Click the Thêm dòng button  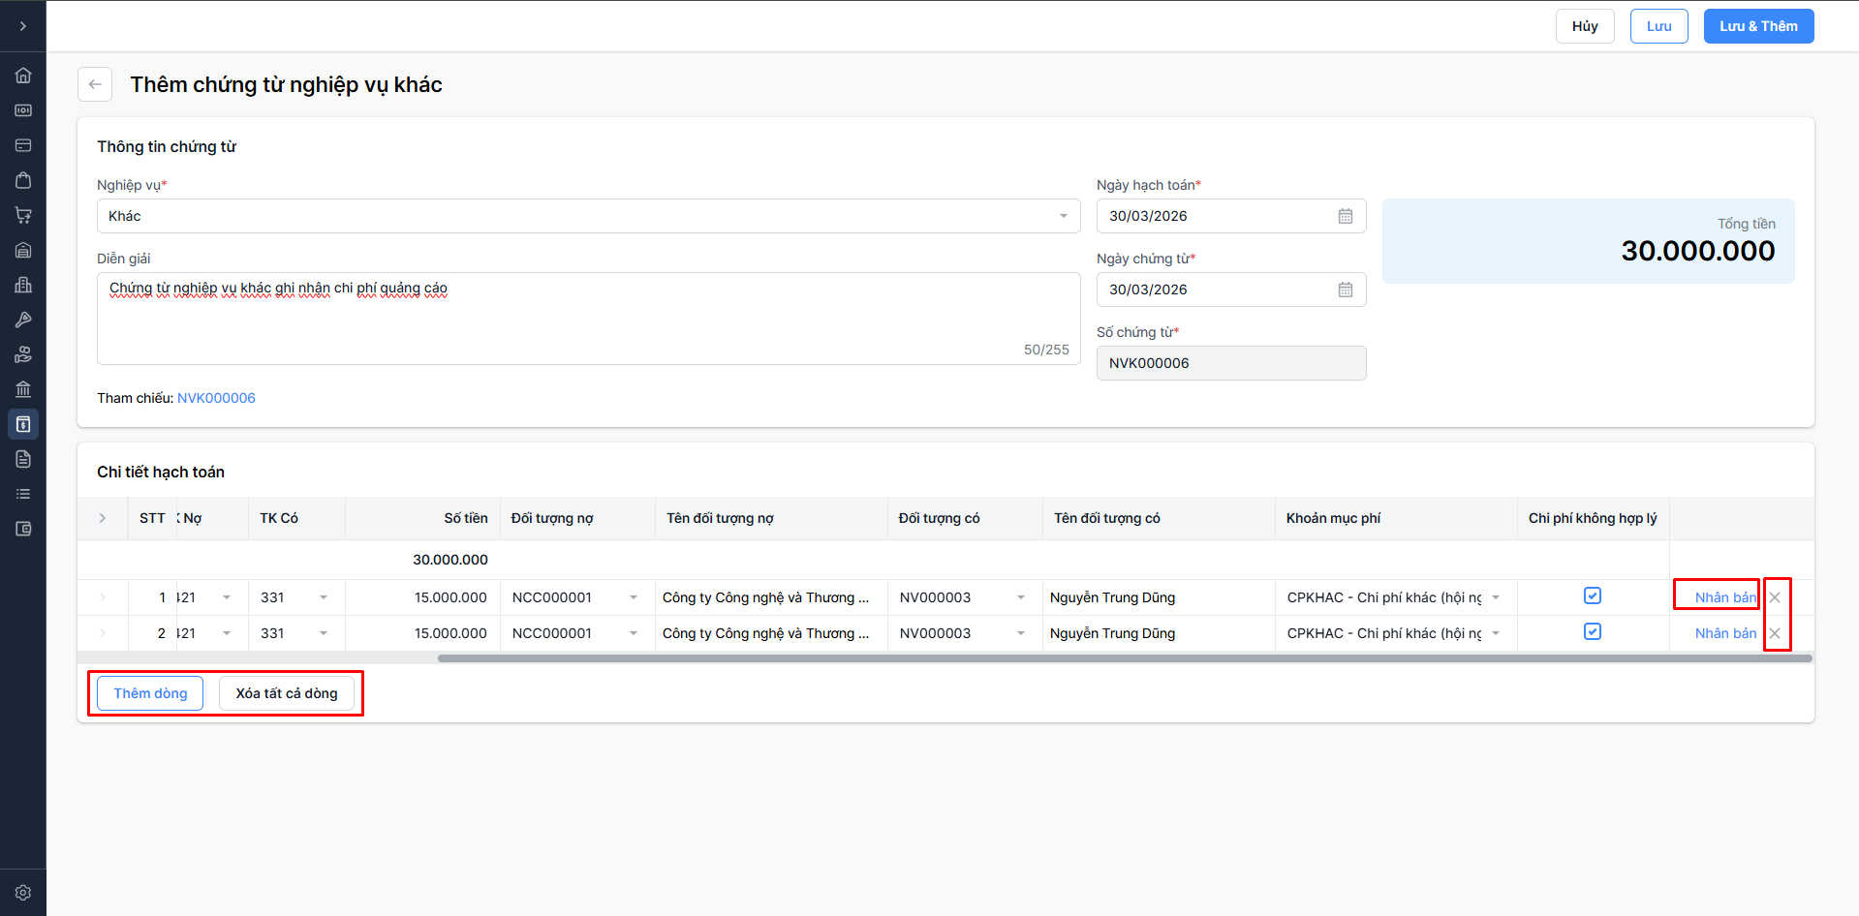pyautogui.click(x=150, y=693)
